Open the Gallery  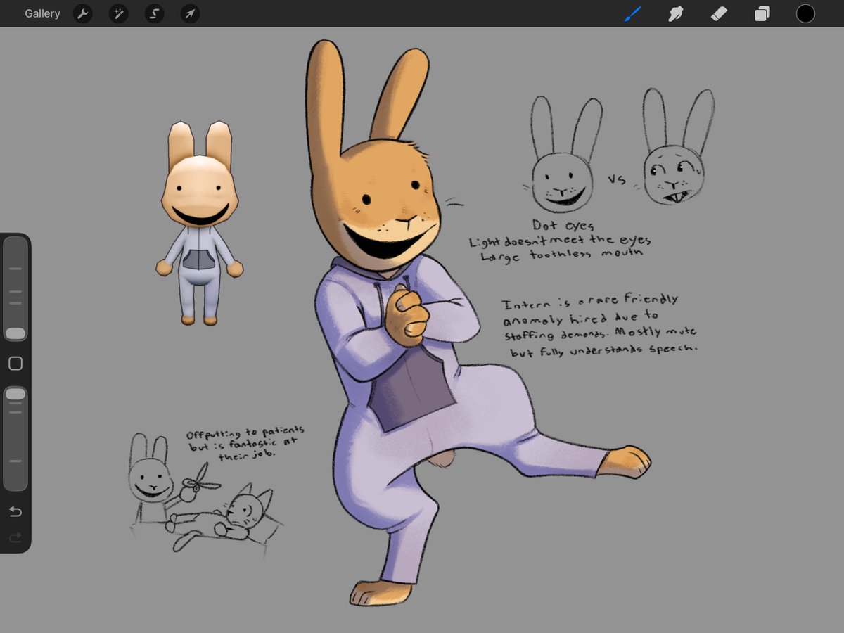(x=42, y=13)
